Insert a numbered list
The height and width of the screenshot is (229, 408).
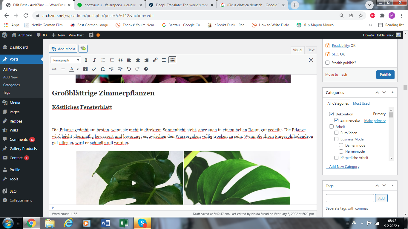pos(112,60)
